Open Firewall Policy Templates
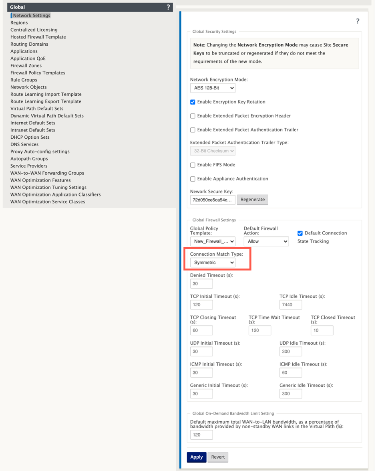376x471 pixels. tap(38, 73)
